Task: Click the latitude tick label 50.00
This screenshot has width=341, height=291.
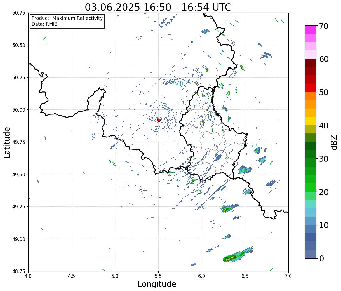Action: (19, 110)
